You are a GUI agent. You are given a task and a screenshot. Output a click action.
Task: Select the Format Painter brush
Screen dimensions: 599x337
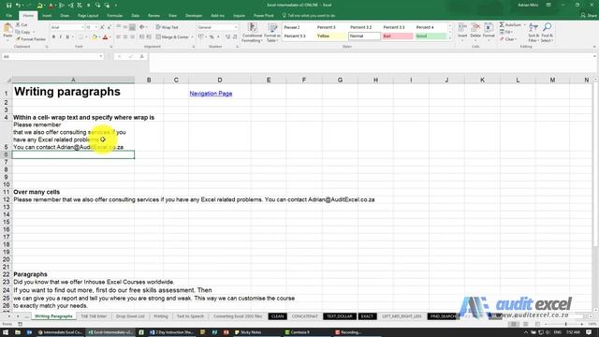tap(31, 39)
